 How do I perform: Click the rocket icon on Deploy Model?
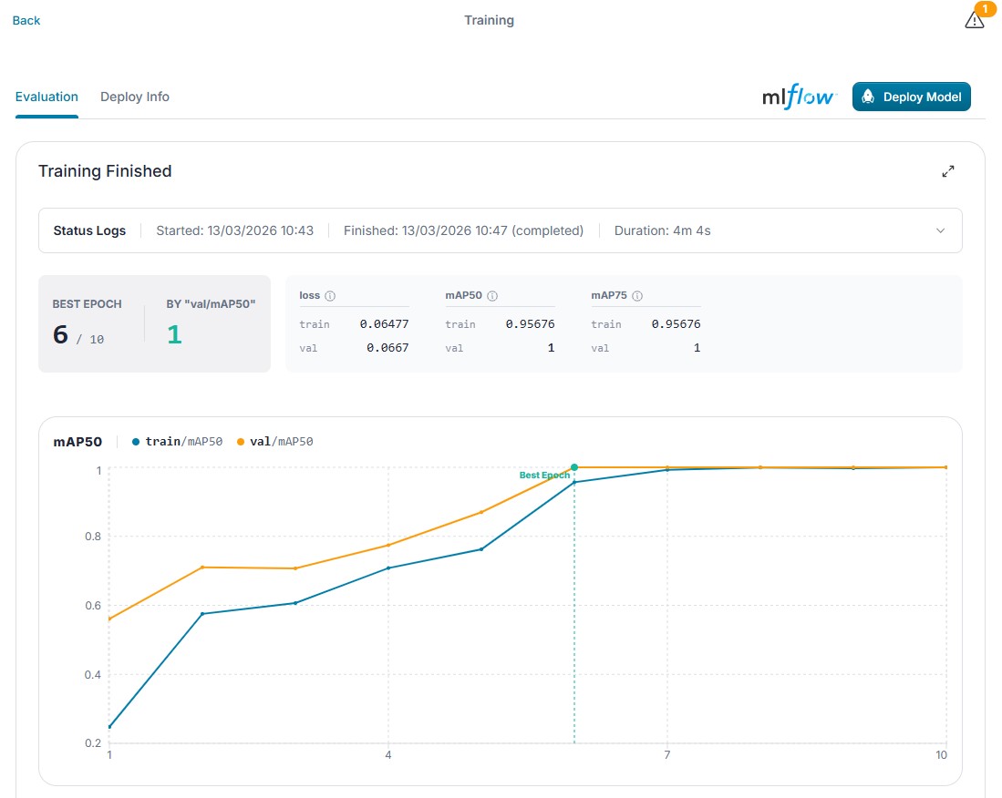pyautogui.click(x=868, y=97)
